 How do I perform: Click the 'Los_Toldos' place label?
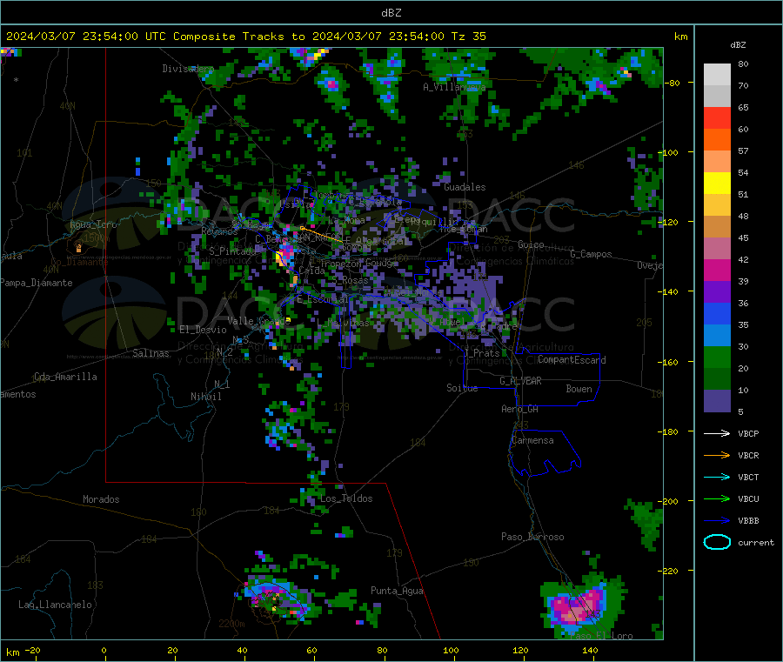[346, 498]
